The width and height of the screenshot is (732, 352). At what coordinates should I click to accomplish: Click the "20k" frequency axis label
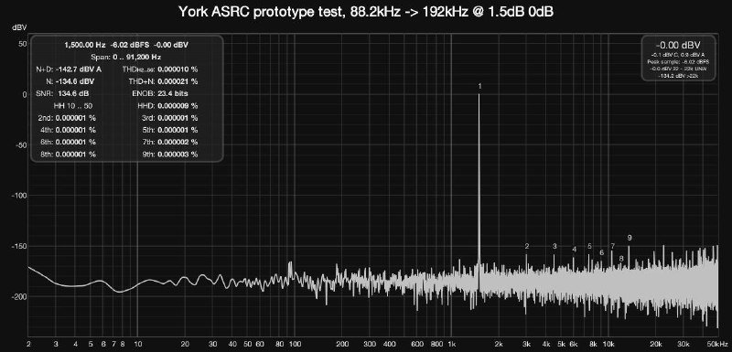pos(656,344)
